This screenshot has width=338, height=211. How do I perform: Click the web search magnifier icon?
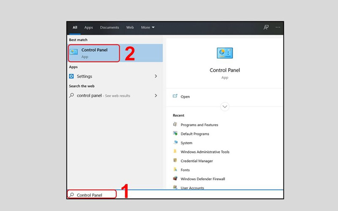pyautogui.click(x=71, y=95)
